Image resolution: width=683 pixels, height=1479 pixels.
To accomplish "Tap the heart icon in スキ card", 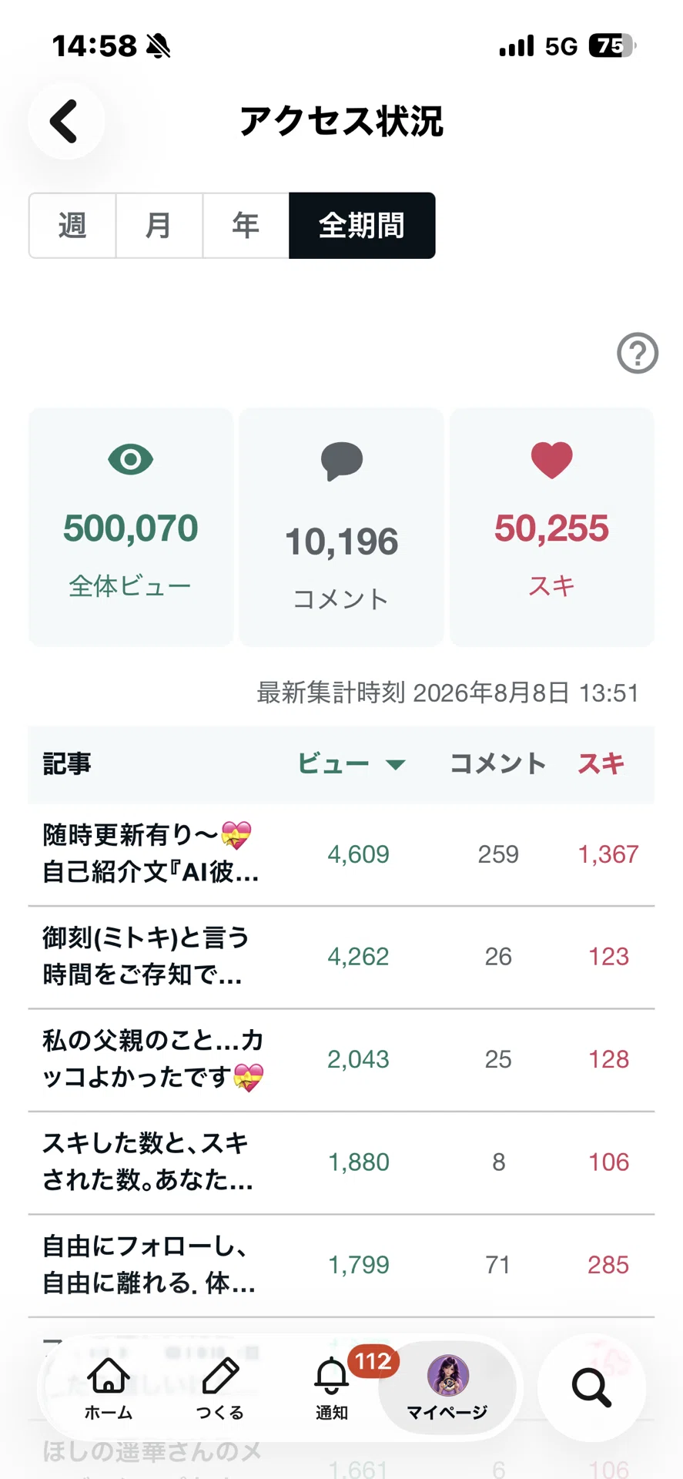I will (x=552, y=460).
